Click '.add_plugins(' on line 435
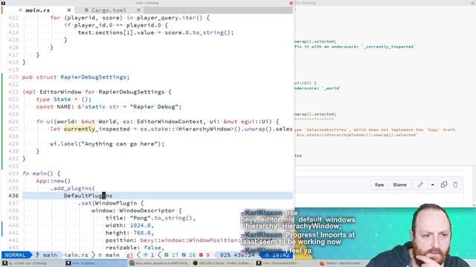The height and width of the screenshot is (267, 476). pos(73,188)
